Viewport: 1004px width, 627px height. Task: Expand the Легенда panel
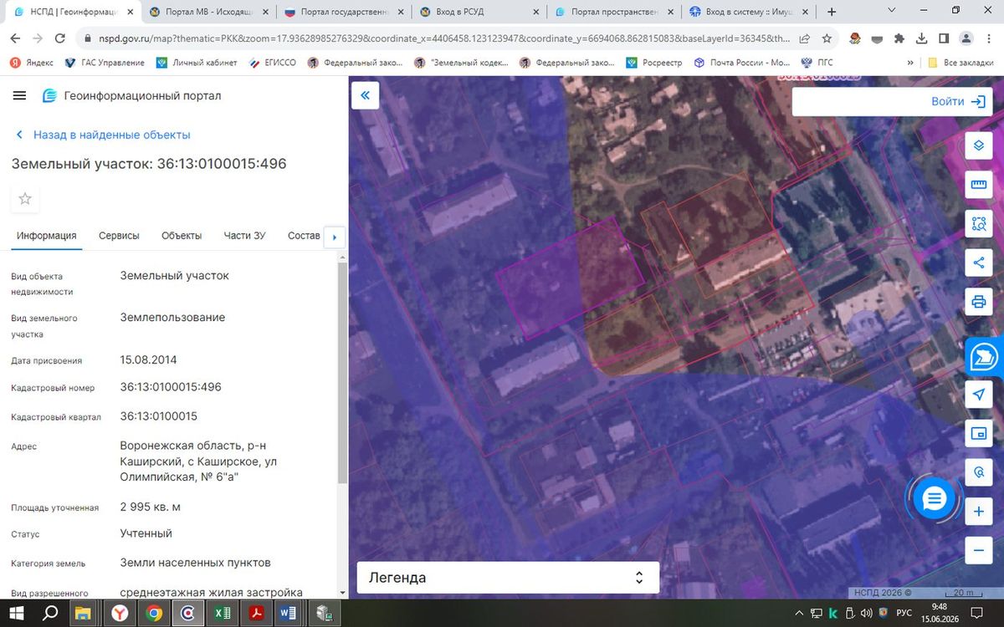(x=508, y=578)
